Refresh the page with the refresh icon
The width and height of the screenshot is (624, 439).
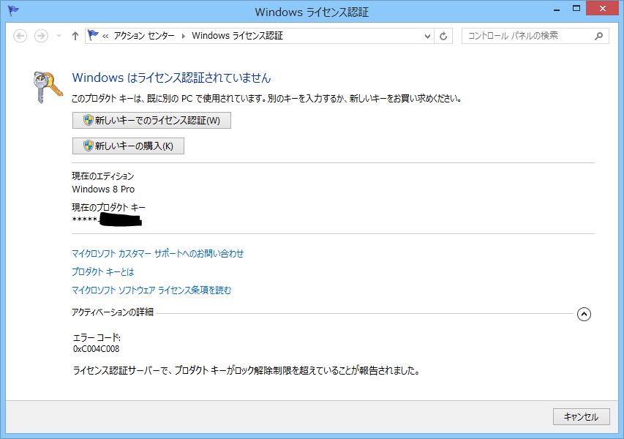443,37
